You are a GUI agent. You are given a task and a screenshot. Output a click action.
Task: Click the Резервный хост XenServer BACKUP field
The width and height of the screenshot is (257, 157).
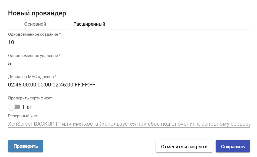click(129, 124)
